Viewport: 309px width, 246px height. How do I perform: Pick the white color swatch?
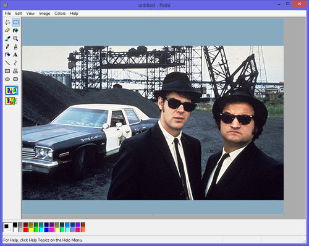click(15, 230)
